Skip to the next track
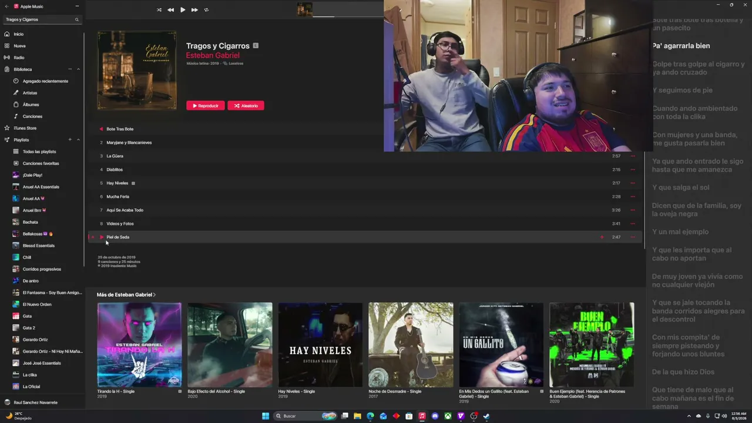Screen dimensions: 752x423 click(x=194, y=10)
